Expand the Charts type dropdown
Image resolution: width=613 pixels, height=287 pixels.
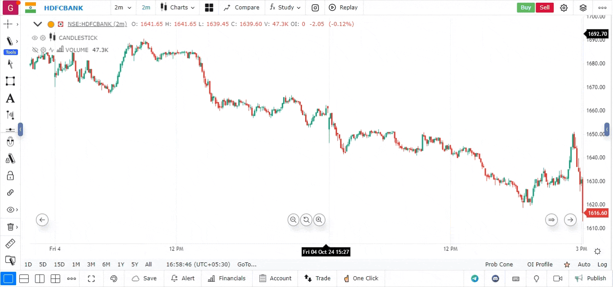178,8
